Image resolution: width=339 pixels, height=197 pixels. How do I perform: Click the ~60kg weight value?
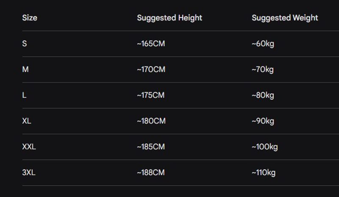coord(263,44)
